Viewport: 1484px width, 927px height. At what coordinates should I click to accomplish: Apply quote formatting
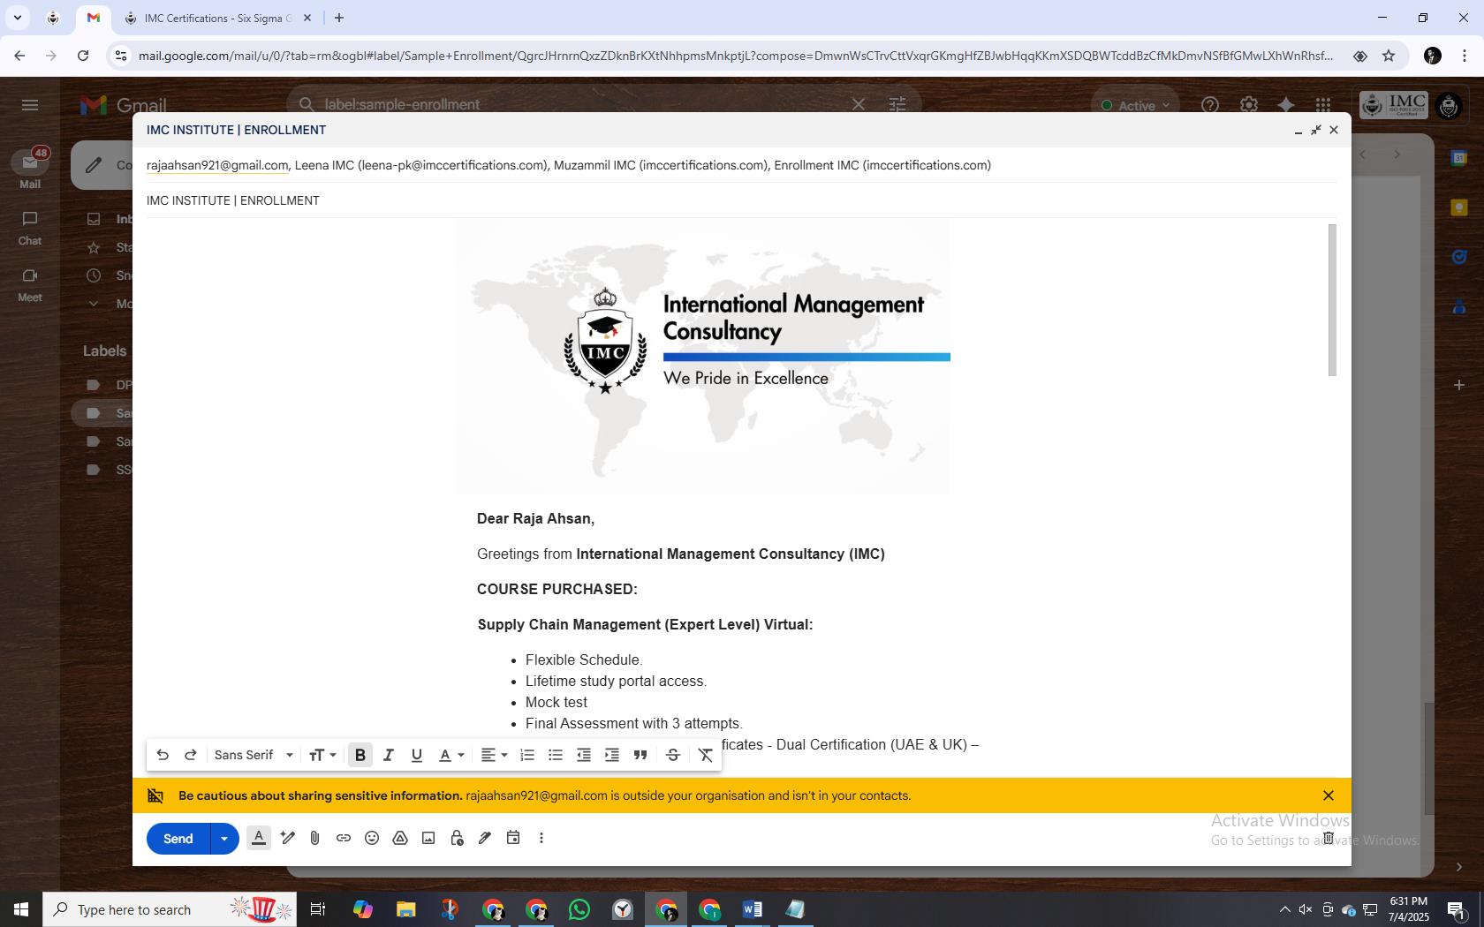[x=640, y=755]
